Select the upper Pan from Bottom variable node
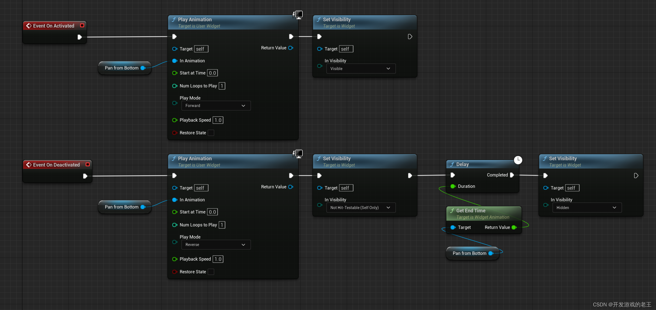The image size is (656, 310). [121, 68]
